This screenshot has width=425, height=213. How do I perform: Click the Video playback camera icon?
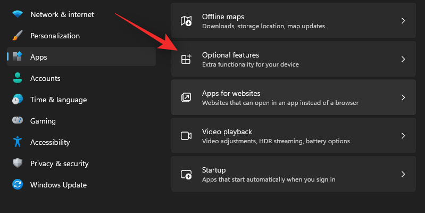pyautogui.click(x=186, y=136)
